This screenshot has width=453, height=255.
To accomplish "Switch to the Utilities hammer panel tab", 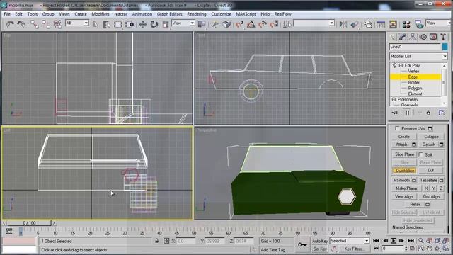I will pos(443,37).
